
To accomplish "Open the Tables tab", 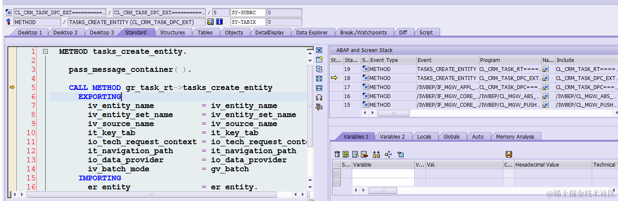I will [x=205, y=32].
